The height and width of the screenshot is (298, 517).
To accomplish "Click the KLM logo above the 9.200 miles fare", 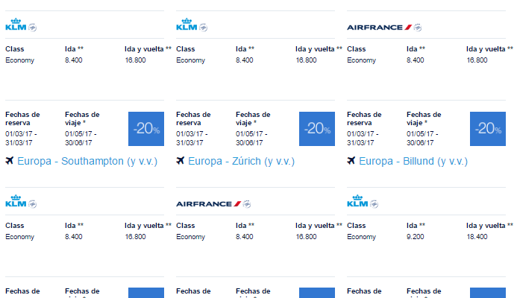I will click(x=357, y=201).
